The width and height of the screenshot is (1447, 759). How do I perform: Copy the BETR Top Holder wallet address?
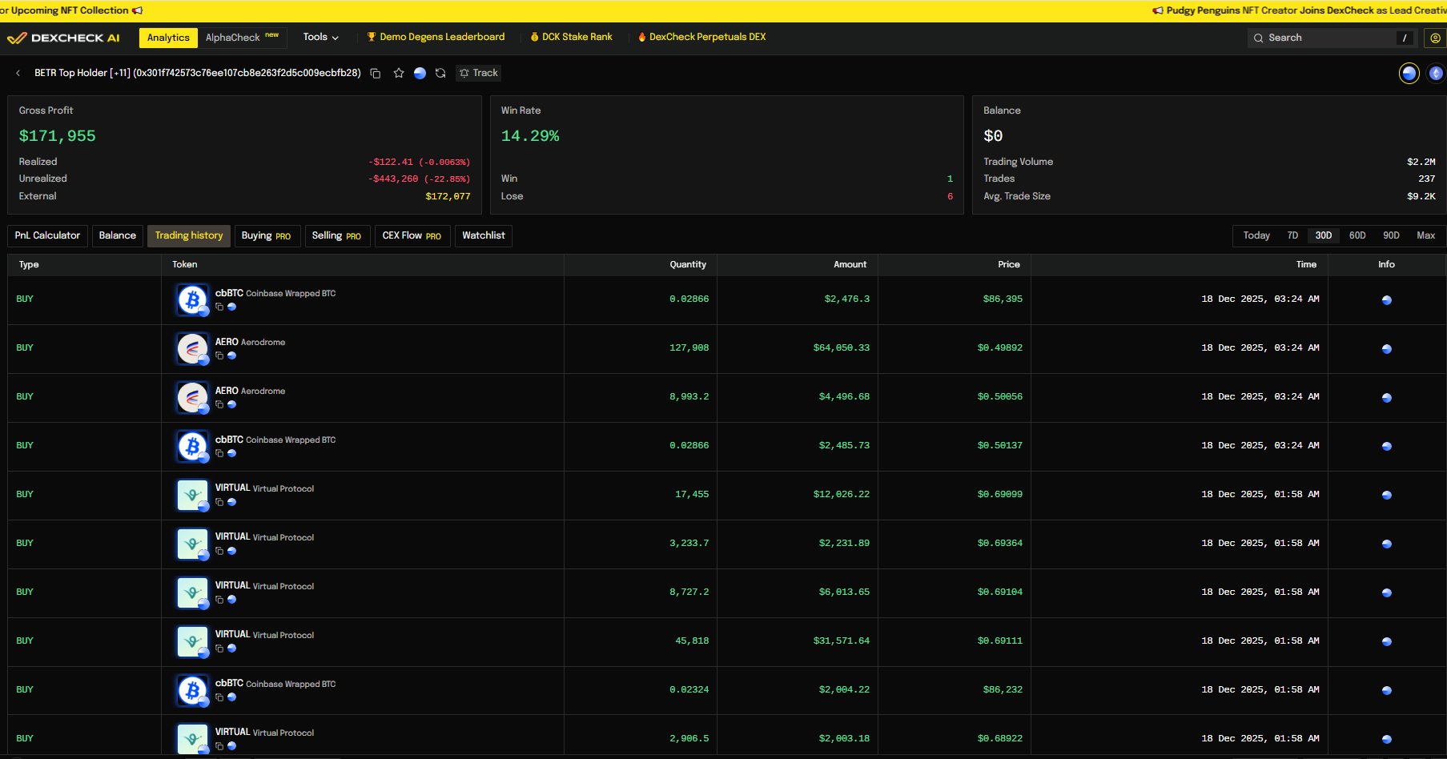[x=375, y=73]
